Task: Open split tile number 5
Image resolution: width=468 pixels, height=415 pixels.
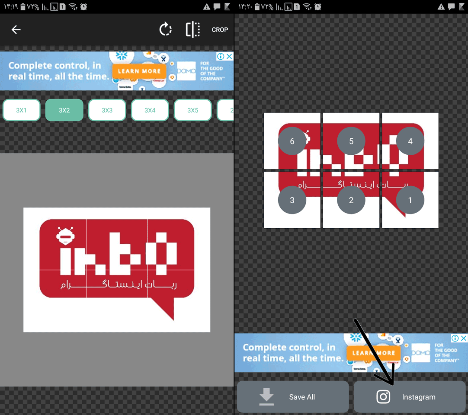Action: (x=351, y=141)
